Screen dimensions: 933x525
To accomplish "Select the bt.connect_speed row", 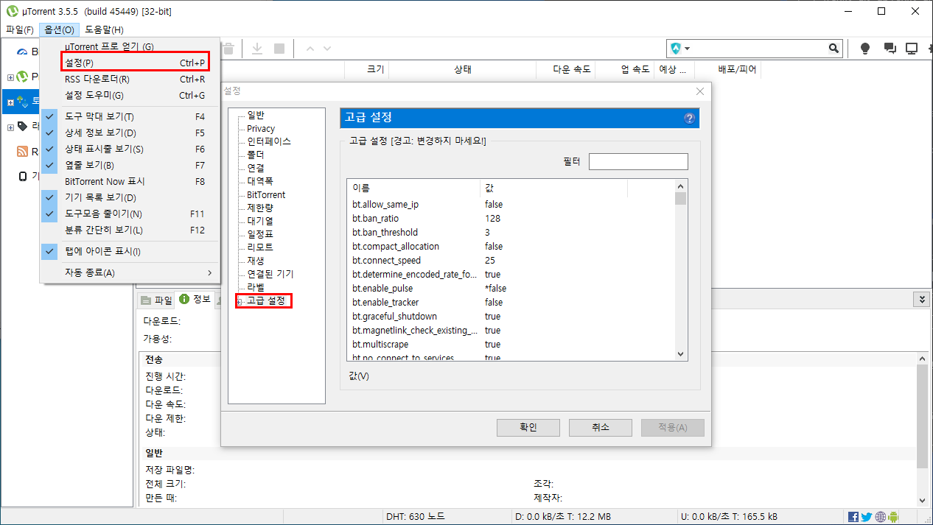I will tap(511, 261).
